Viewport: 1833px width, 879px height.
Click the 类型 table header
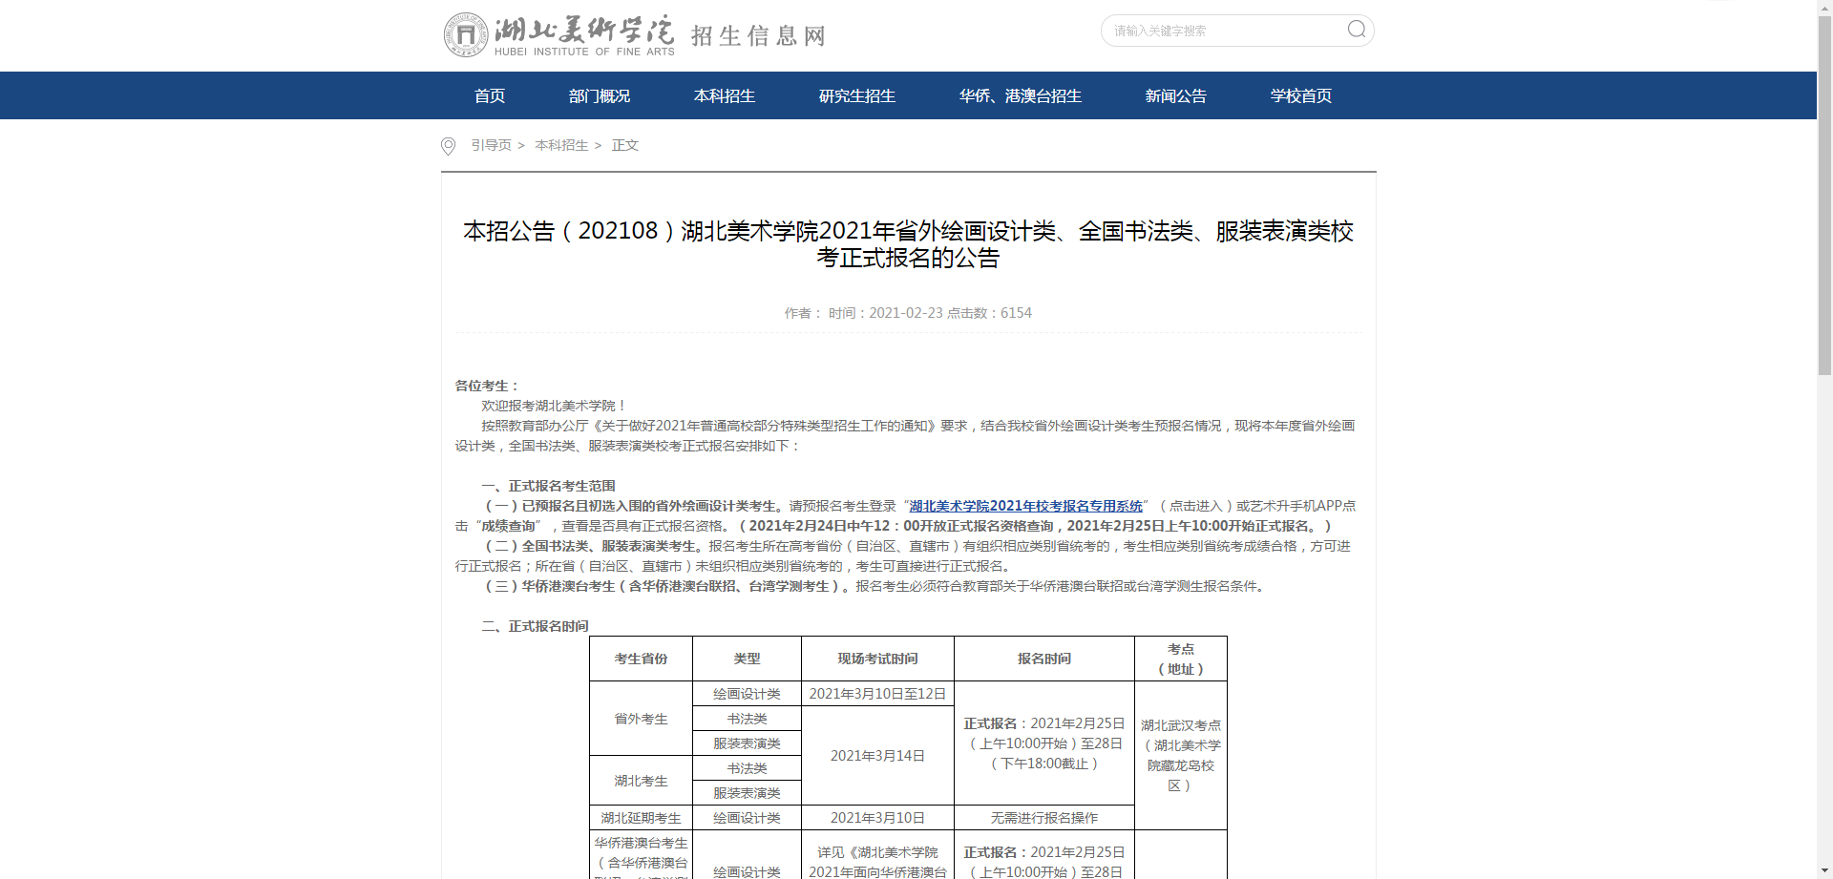click(x=747, y=659)
